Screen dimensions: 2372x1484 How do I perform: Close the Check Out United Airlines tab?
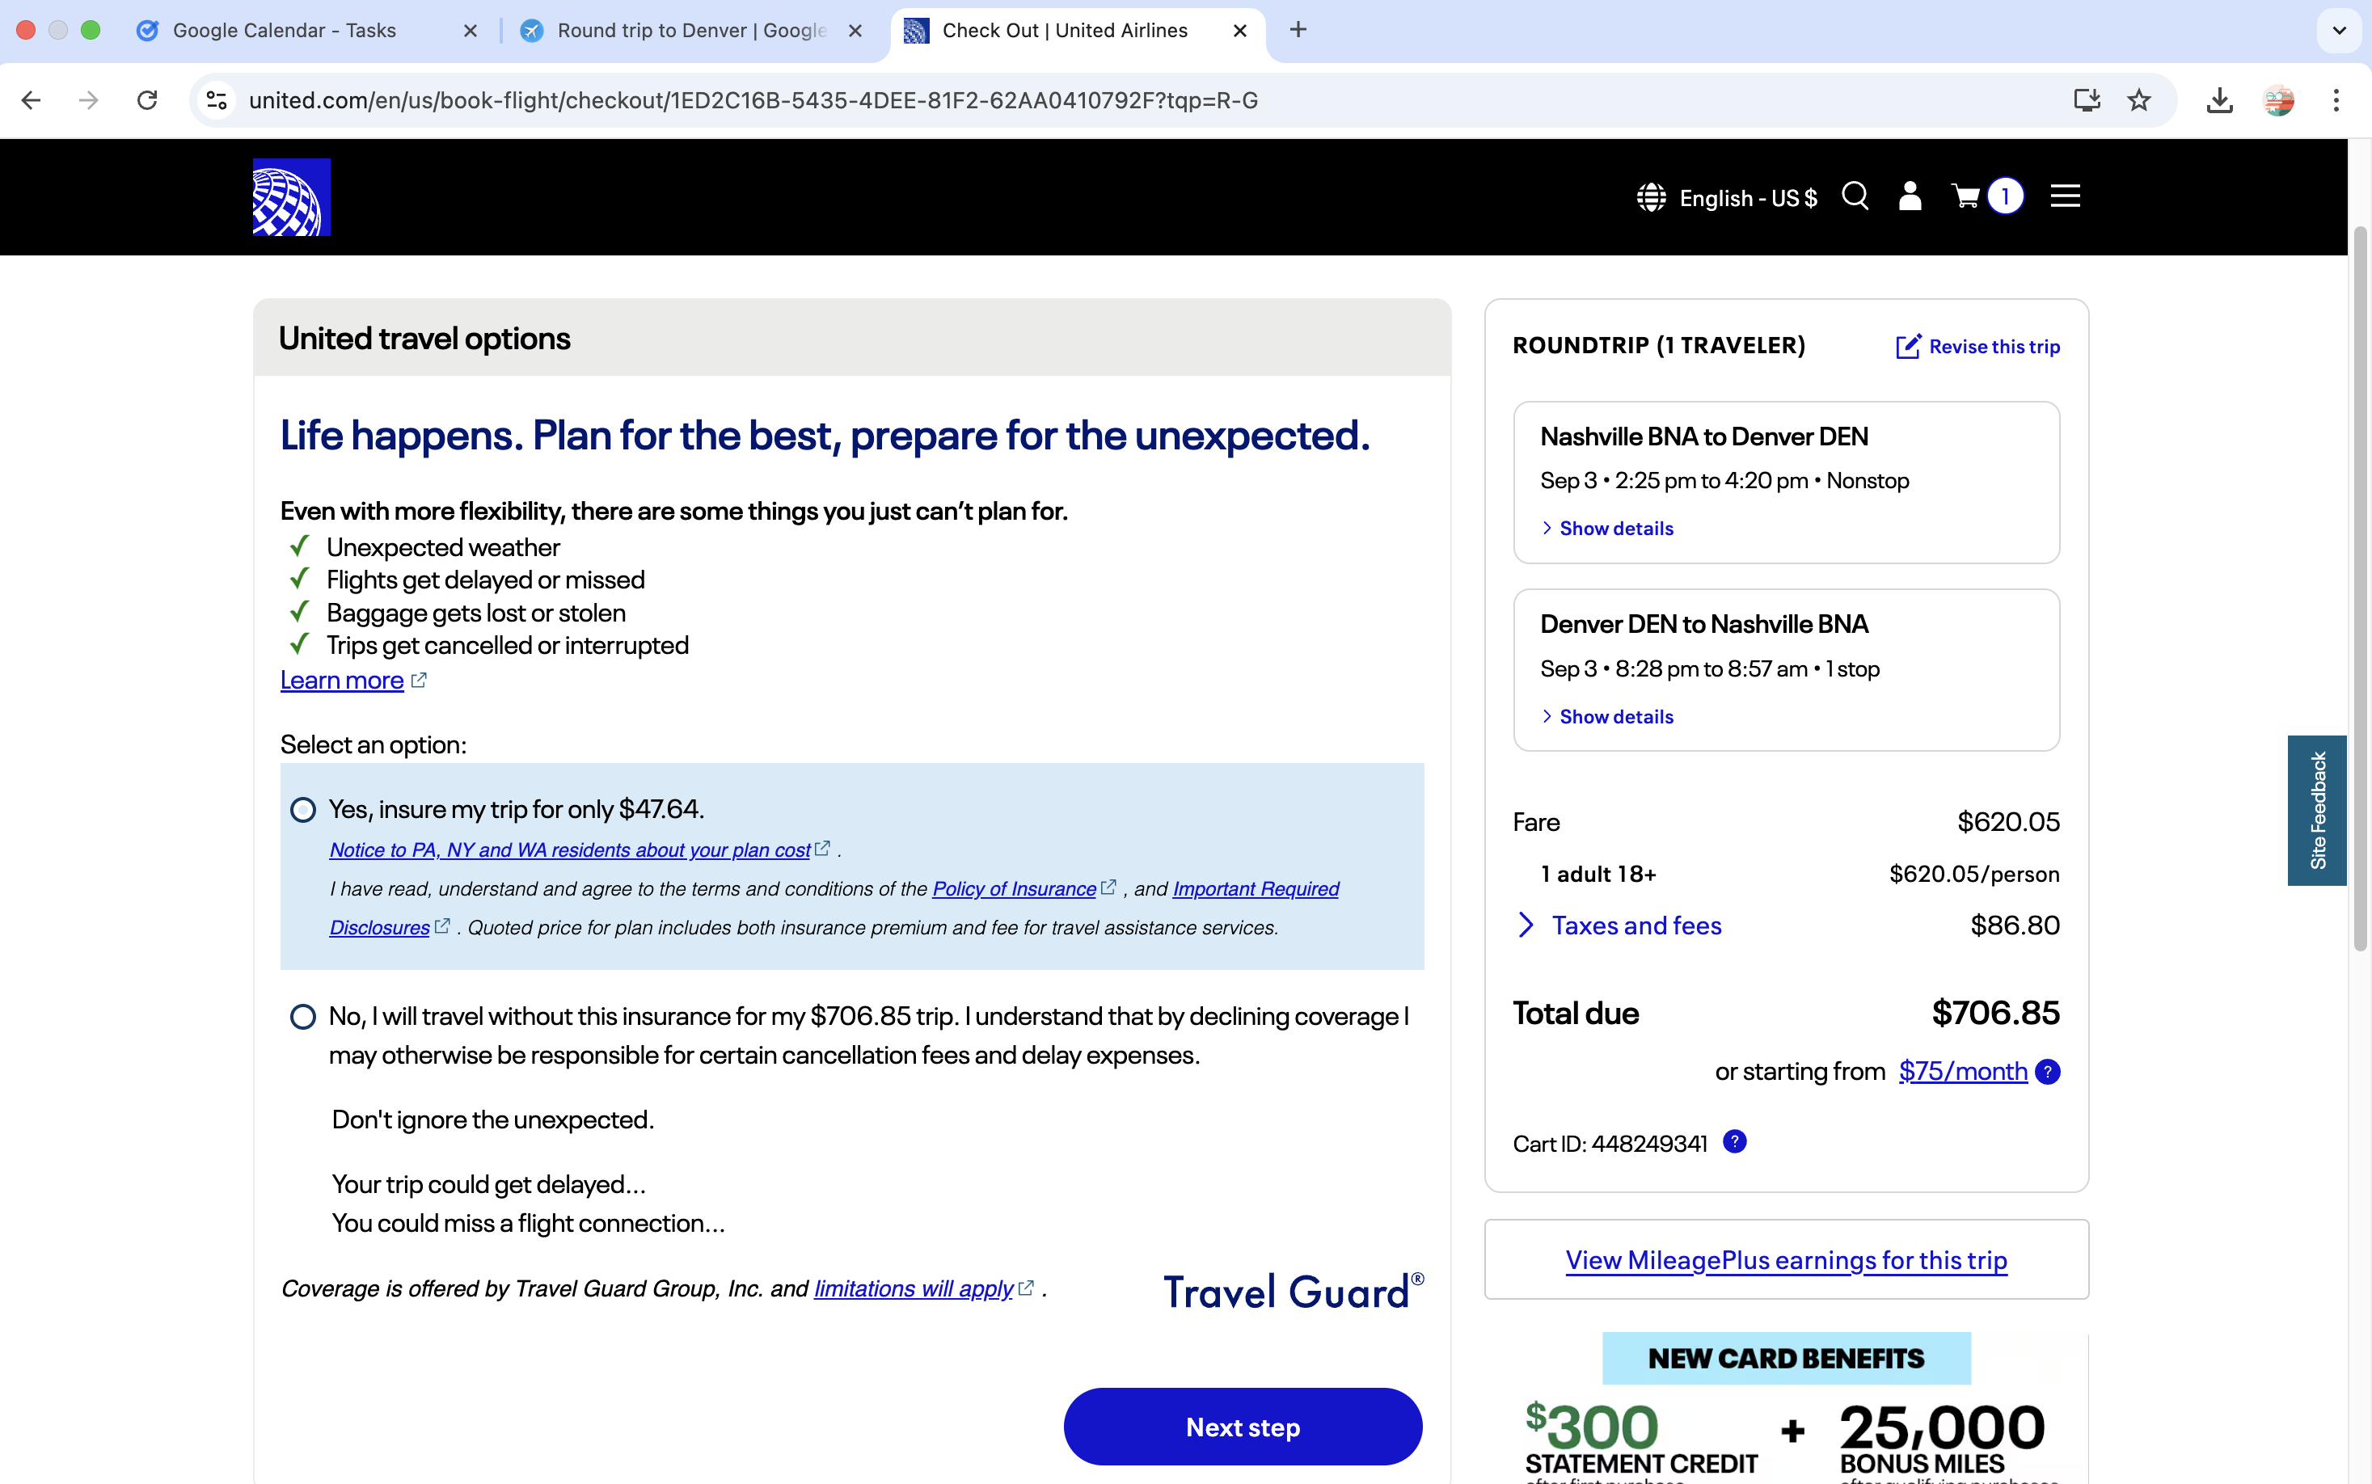pos(1239,31)
